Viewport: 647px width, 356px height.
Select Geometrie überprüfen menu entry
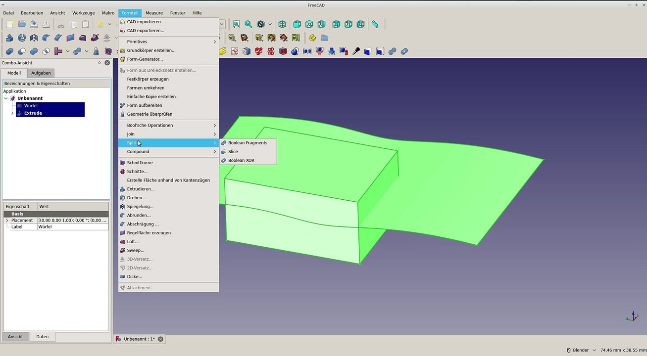click(x=168, y=114)
